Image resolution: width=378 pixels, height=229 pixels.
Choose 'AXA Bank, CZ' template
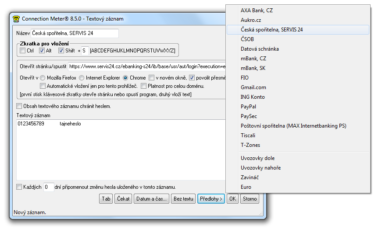[298, 10]
